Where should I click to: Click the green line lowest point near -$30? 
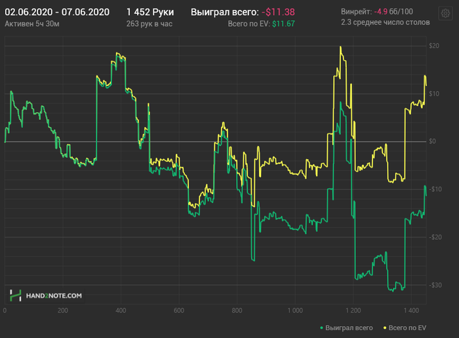(393, 291)
